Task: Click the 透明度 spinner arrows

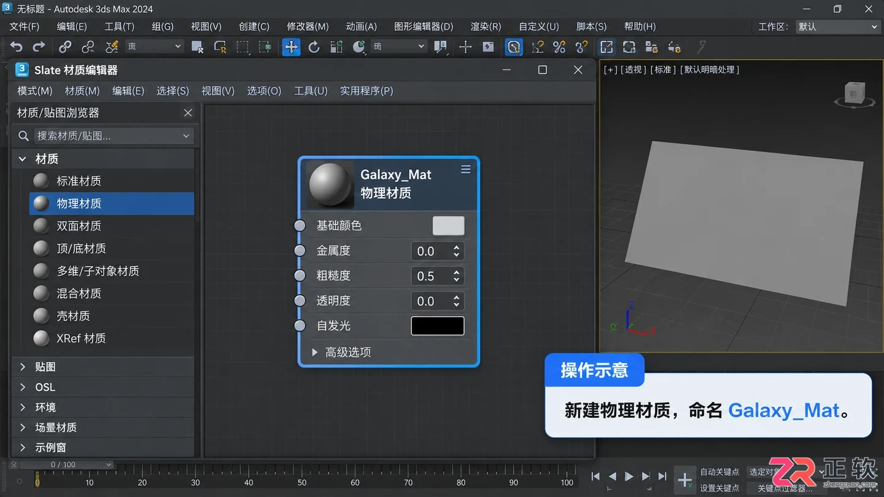Action: point(457,301)
